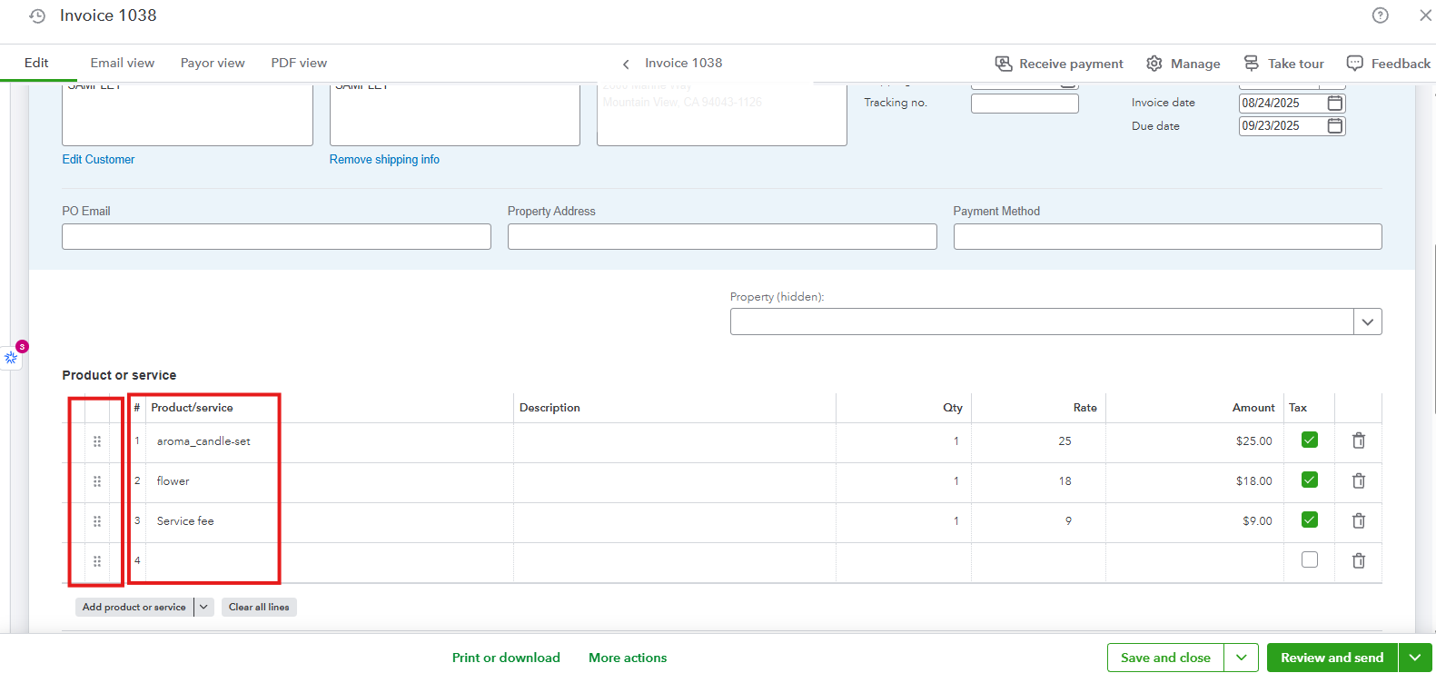The width and height of the screenshot is (1436, 673).
Task: Switch to the PDF view tab
Action: tap(299, 63)
